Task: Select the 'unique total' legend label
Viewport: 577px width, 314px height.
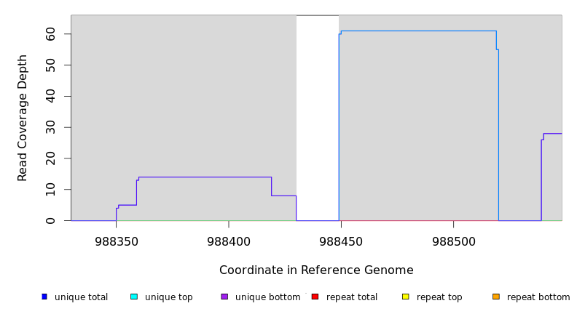Action: pos(81,297)
